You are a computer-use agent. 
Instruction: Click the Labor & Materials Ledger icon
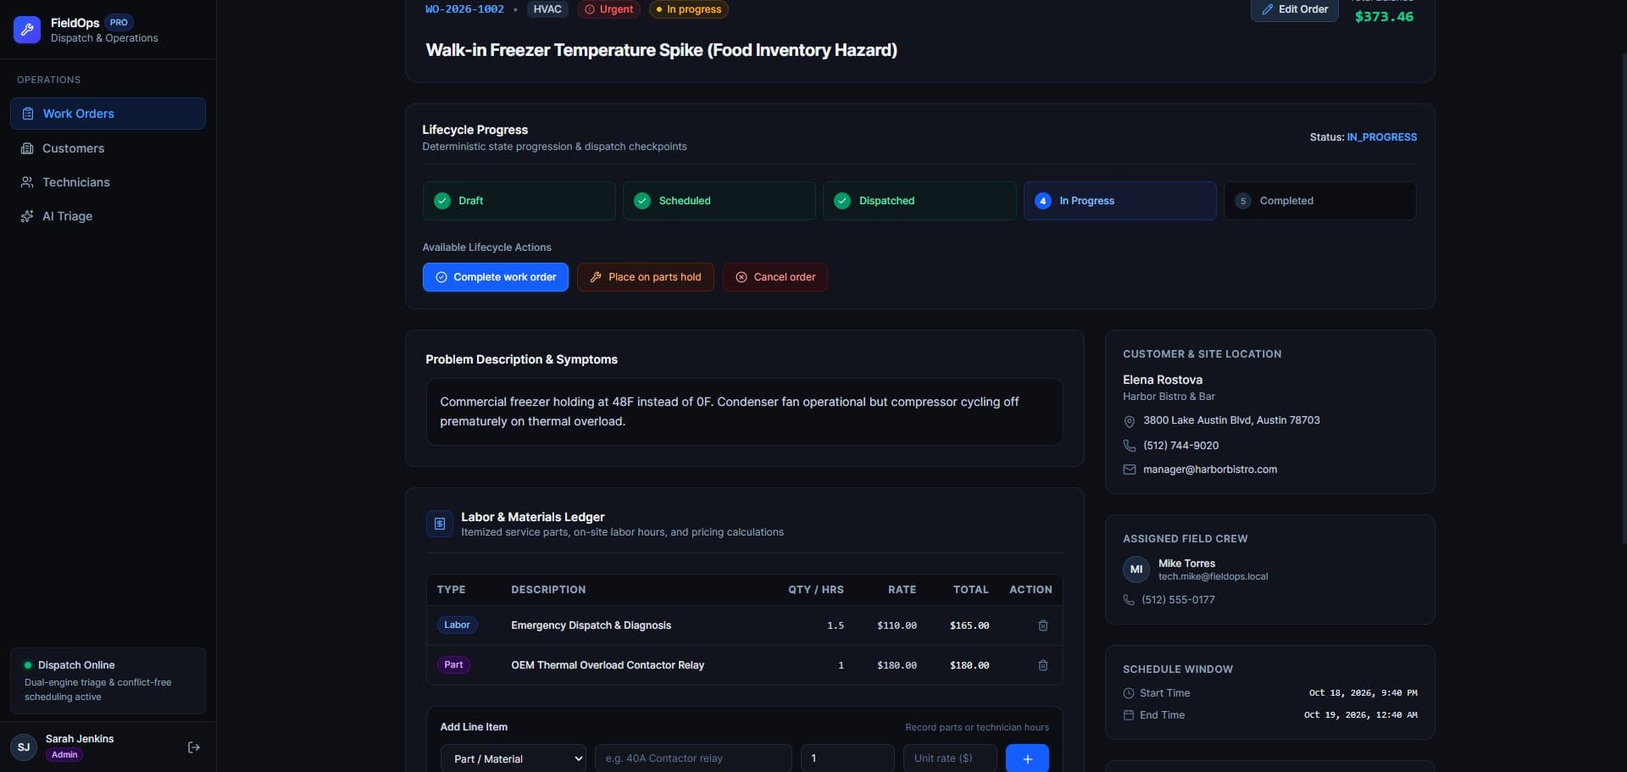(440, 524)
